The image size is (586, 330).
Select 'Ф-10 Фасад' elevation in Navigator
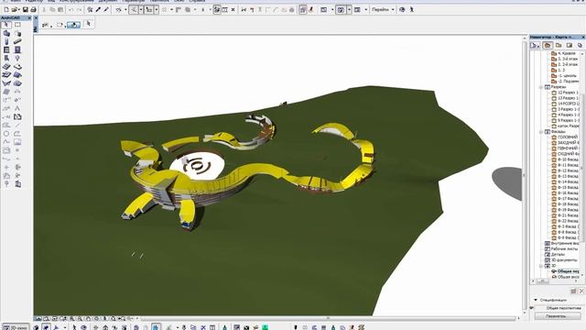coord(568,159)
